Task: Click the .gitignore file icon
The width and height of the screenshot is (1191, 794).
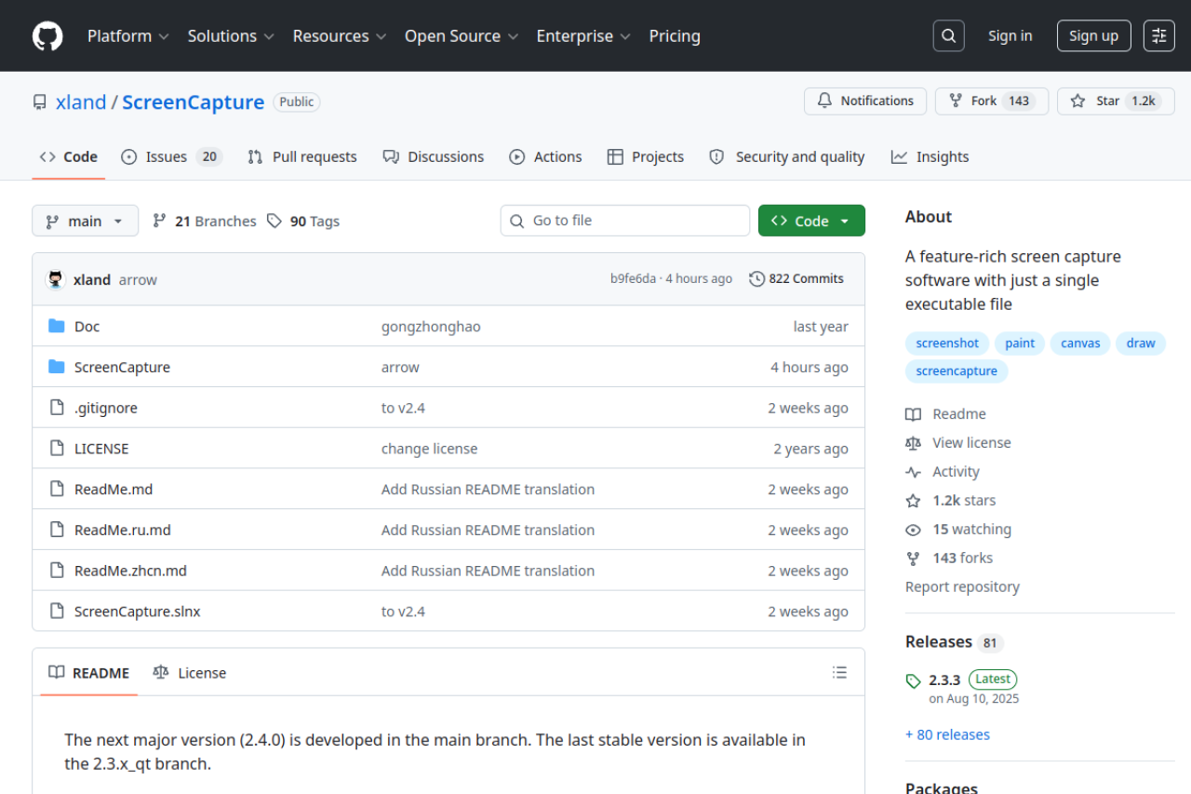Action: point(57,408)
